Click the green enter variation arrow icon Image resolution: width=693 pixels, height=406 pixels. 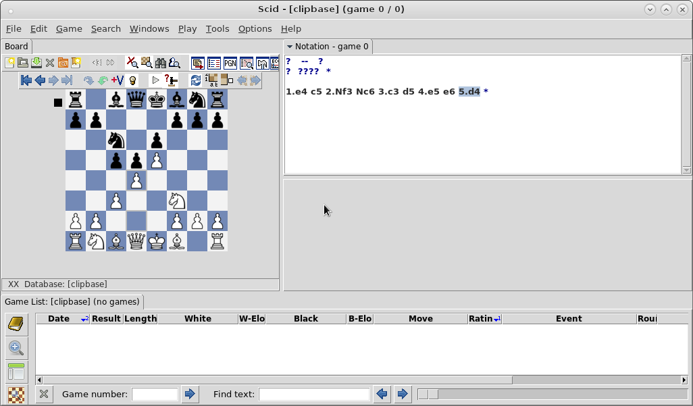(103, 80)
